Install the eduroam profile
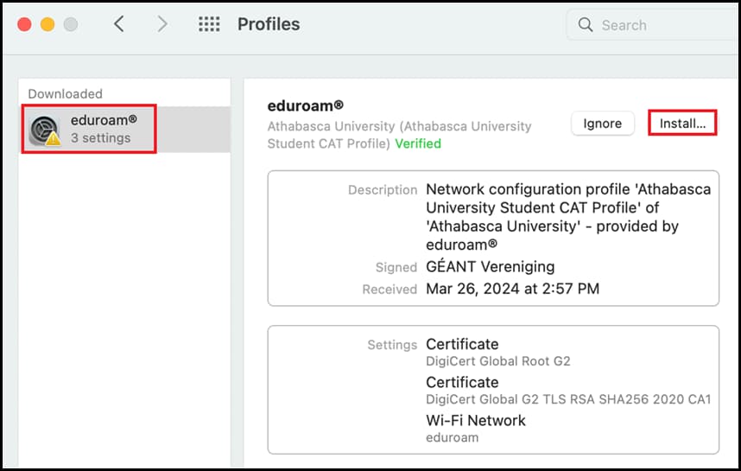741x471 pixels. coord(682,124)
